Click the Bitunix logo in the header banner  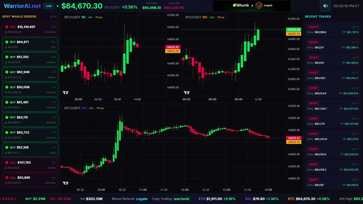(x=241, y=5)
